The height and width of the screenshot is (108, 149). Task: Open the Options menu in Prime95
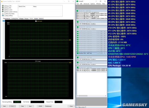click(x=93, y=4)
